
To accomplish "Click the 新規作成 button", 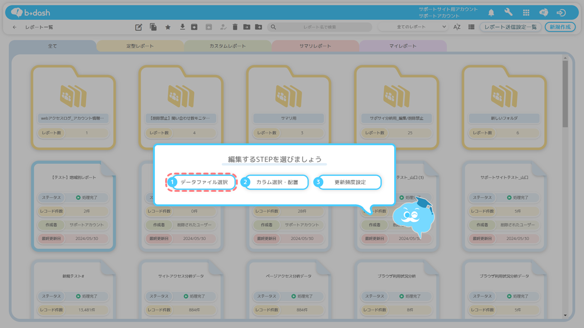I will pos(560,27).
